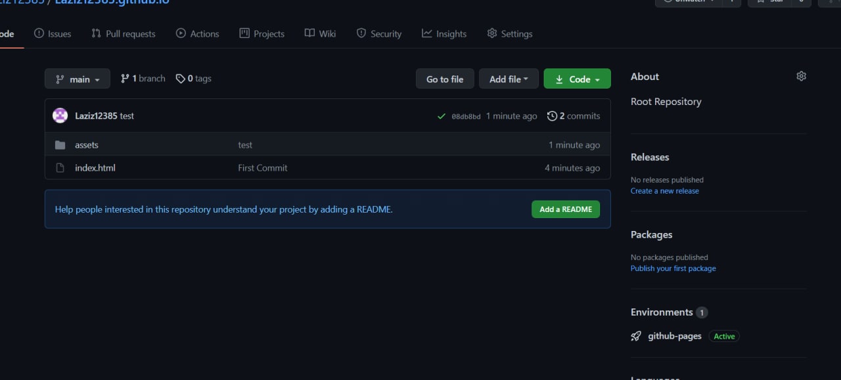Viewport: 841px width, 380px height.
Task: Open the github-pages environment
Action: pyautogui.click(x=675, y=336)
